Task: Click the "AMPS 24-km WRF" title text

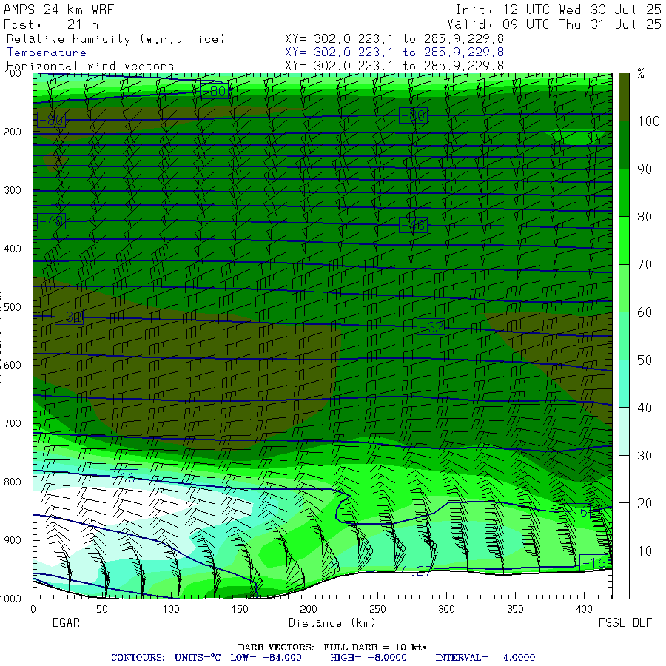Action: click(x=58, y=10)
